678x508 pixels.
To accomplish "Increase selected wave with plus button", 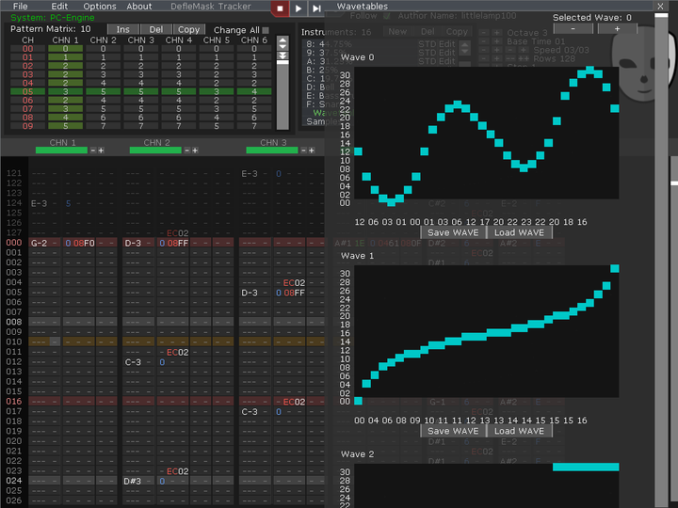I will (617, 29).
